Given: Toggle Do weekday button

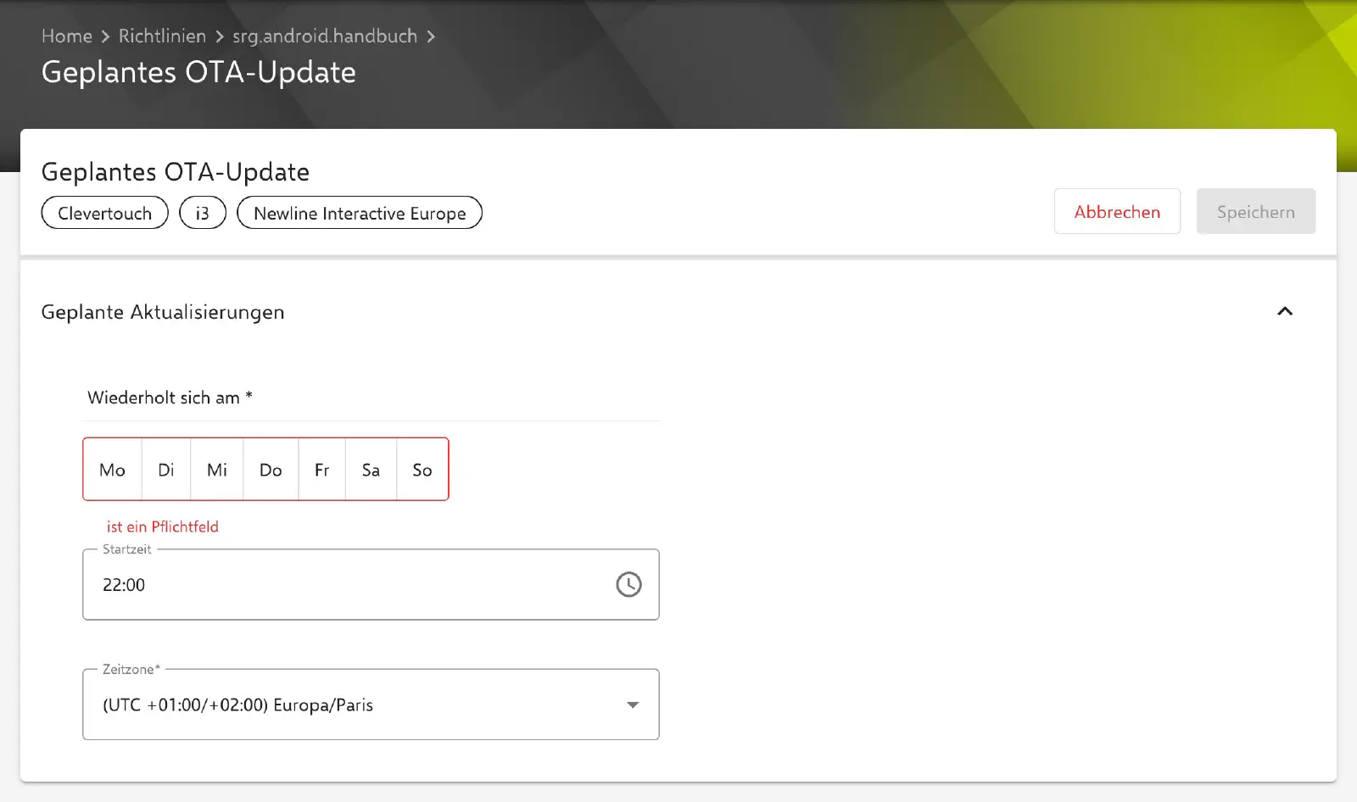Looking at the screenshot, I should click(271, 470).
